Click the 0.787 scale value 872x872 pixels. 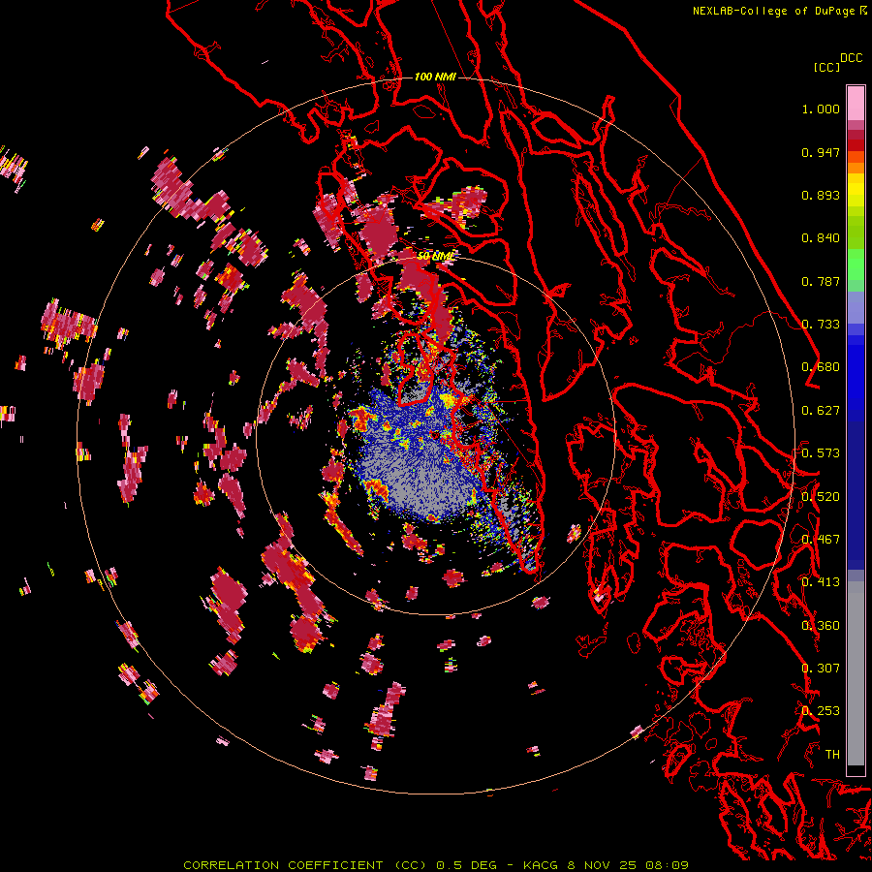coord(821,281)
